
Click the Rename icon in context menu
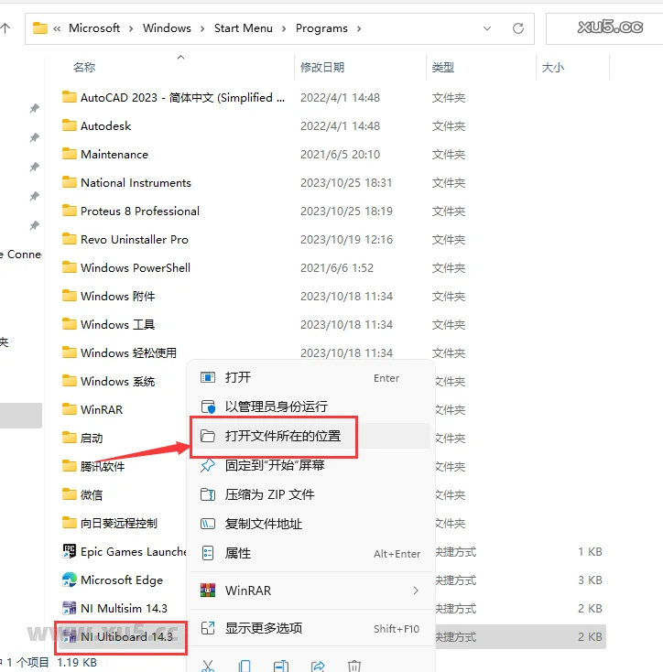[281, 666]
